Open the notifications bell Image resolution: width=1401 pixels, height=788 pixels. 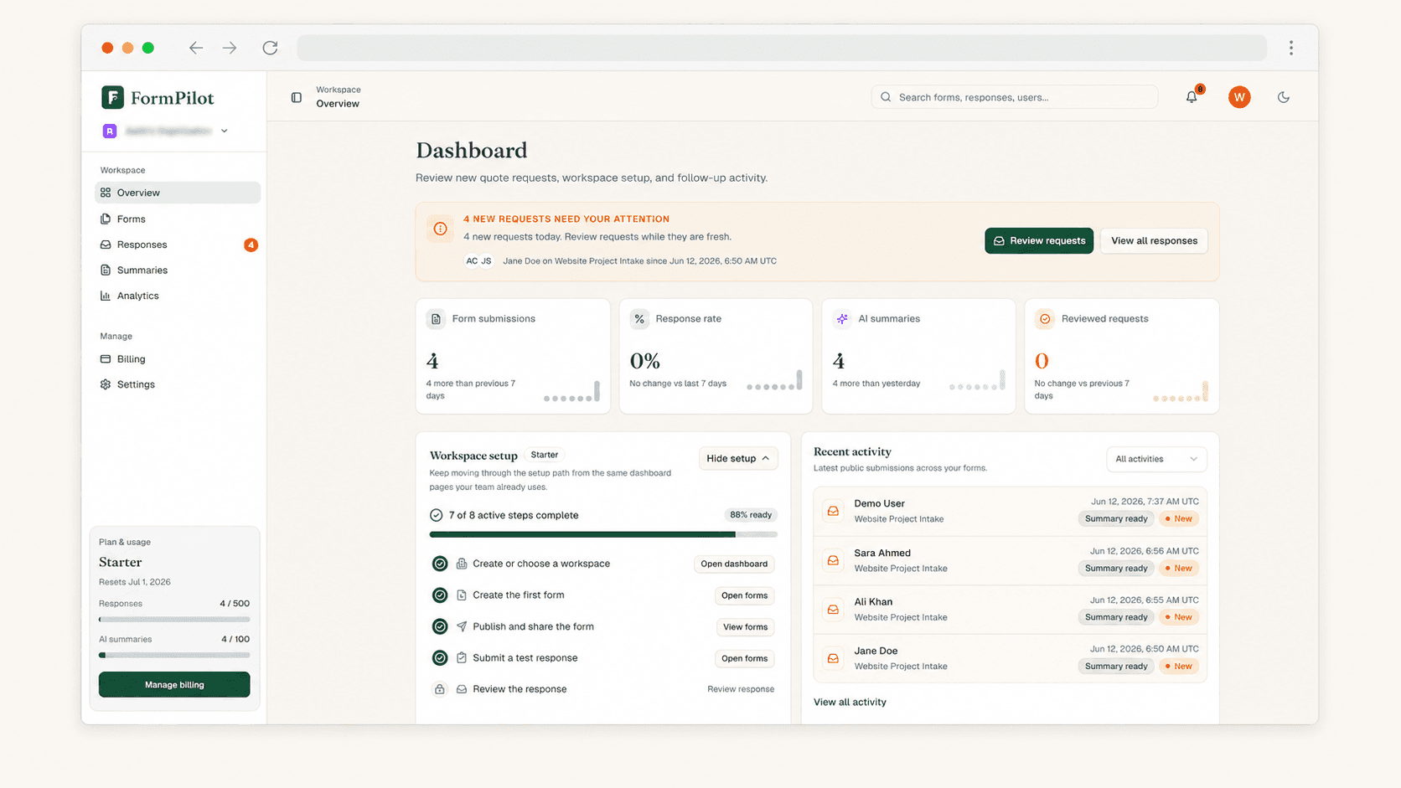(x=1192, y=97)
